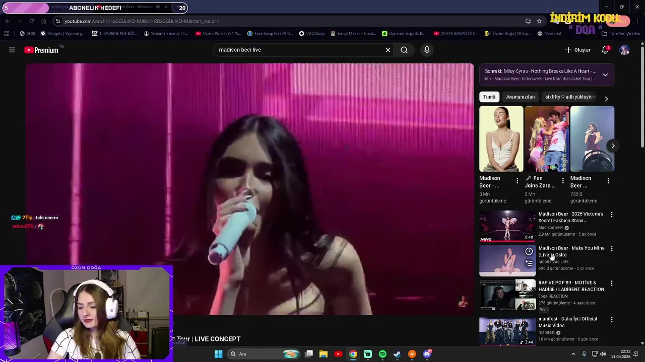Open 'Fan Joins Zara' Shorts thumbnail
This screenshot has width=645, height=362.
547,139
